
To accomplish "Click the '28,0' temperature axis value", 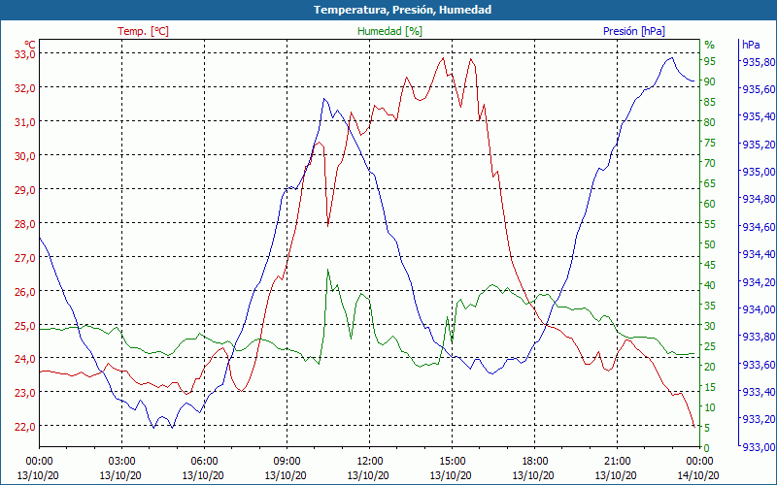I will tap(25, 224).
